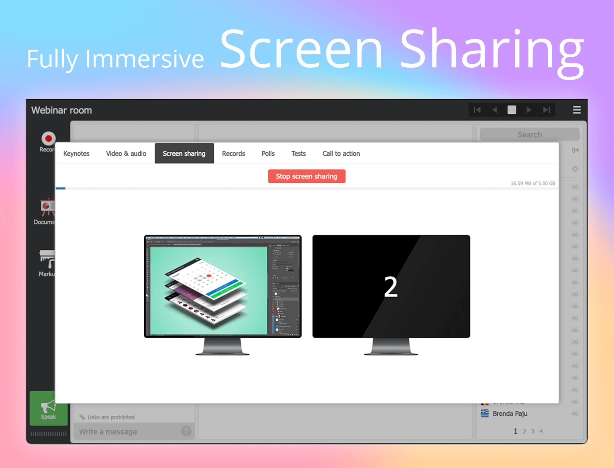Click Stop screen sharing
The height and width of the screenshot is (468, 614).
[x=307, y=176]
